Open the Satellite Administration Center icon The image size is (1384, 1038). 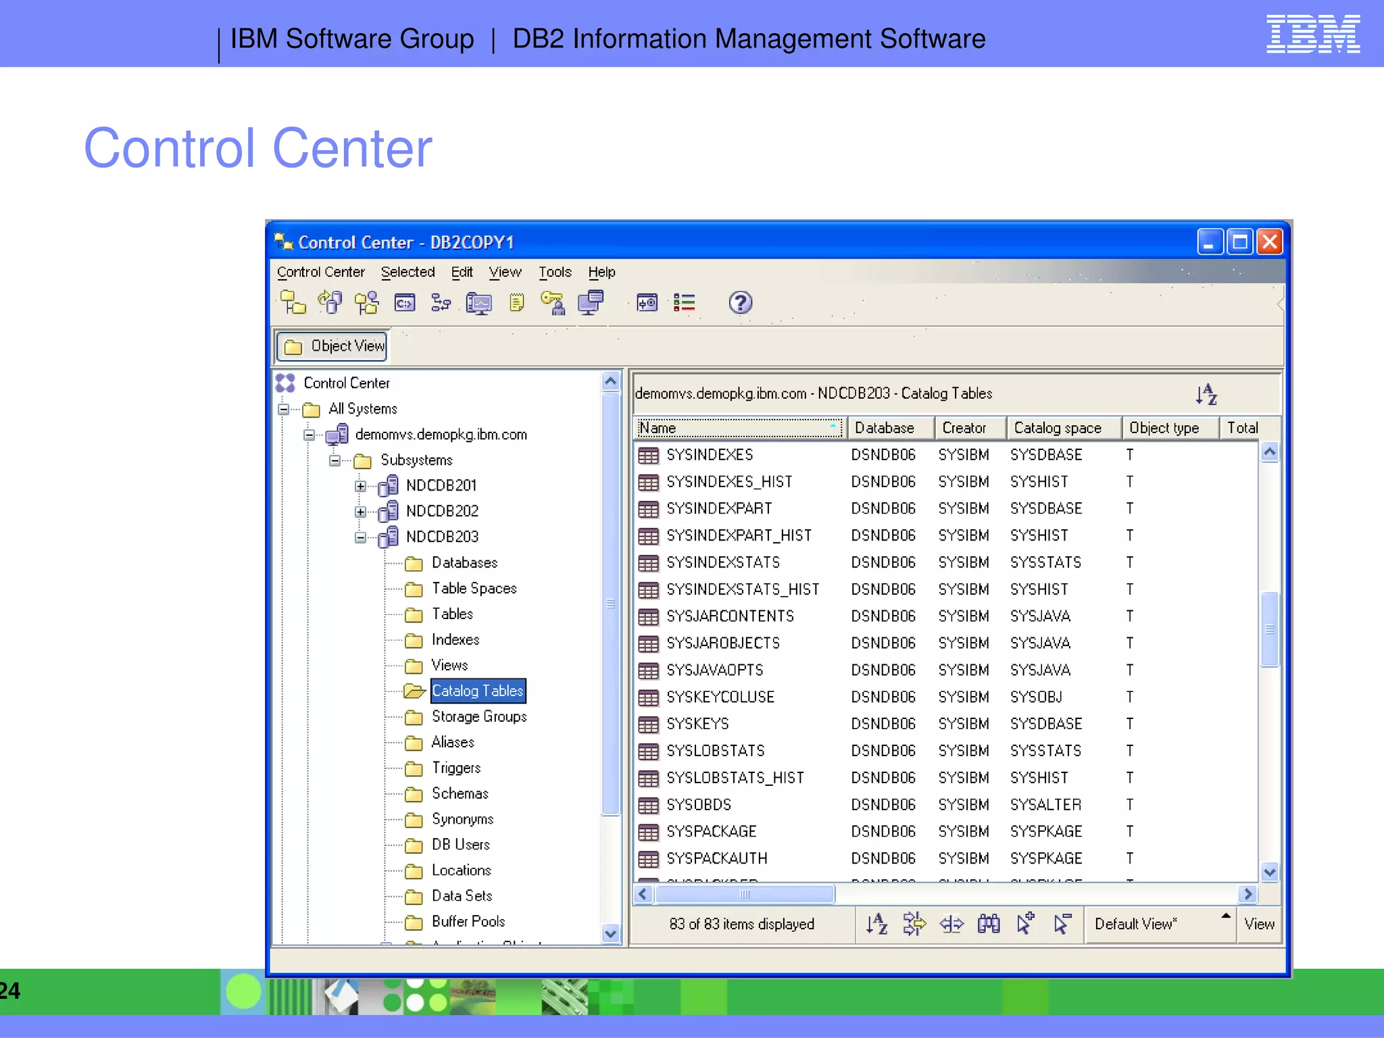coord(367,302)
